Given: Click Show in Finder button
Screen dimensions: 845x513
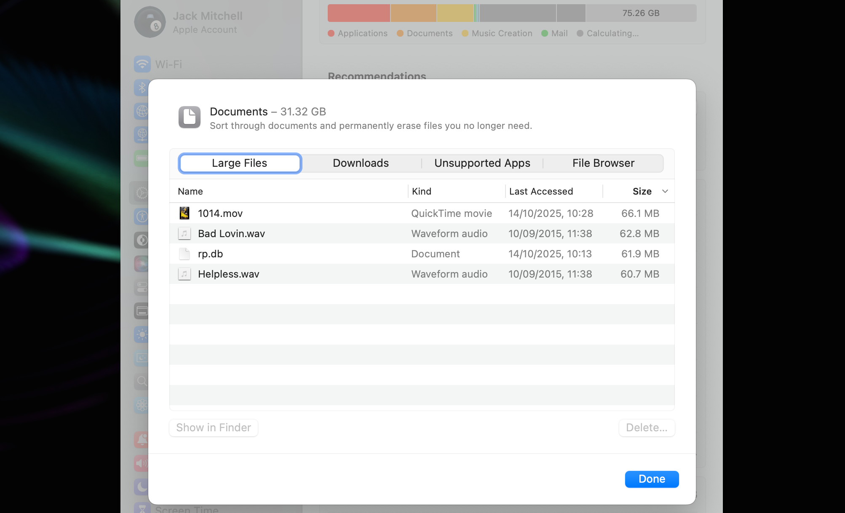Looking at the screenshot, I should [x=214, y=427].
